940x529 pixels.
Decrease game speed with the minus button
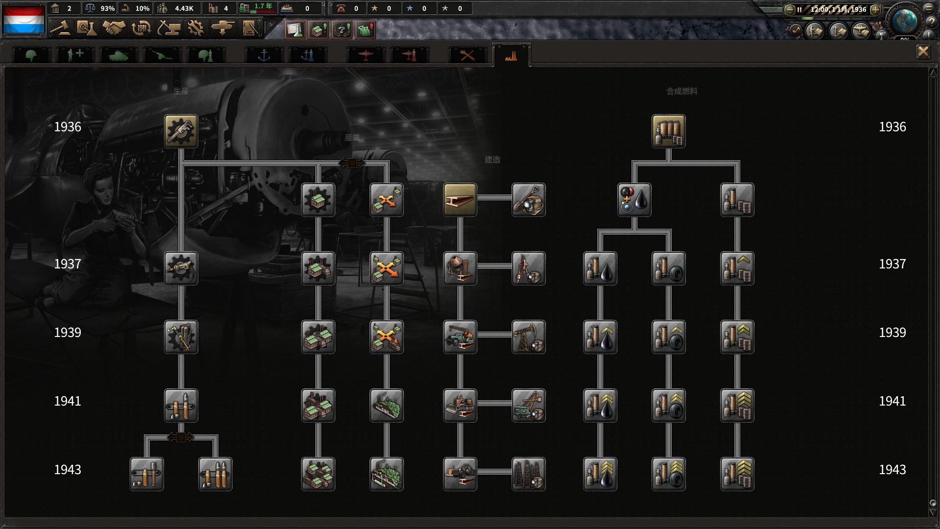coord(789,9)
